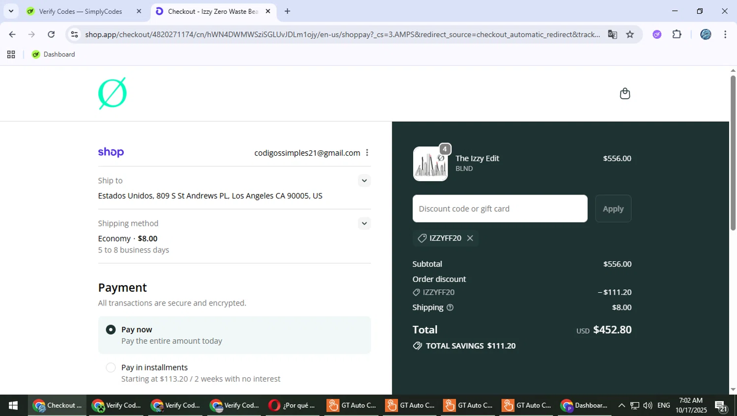The width and height of the screenshot is (737, 416).
Task: Click the page vertical scrollbar
Action: pyautogui.click(x=733, y=152)
